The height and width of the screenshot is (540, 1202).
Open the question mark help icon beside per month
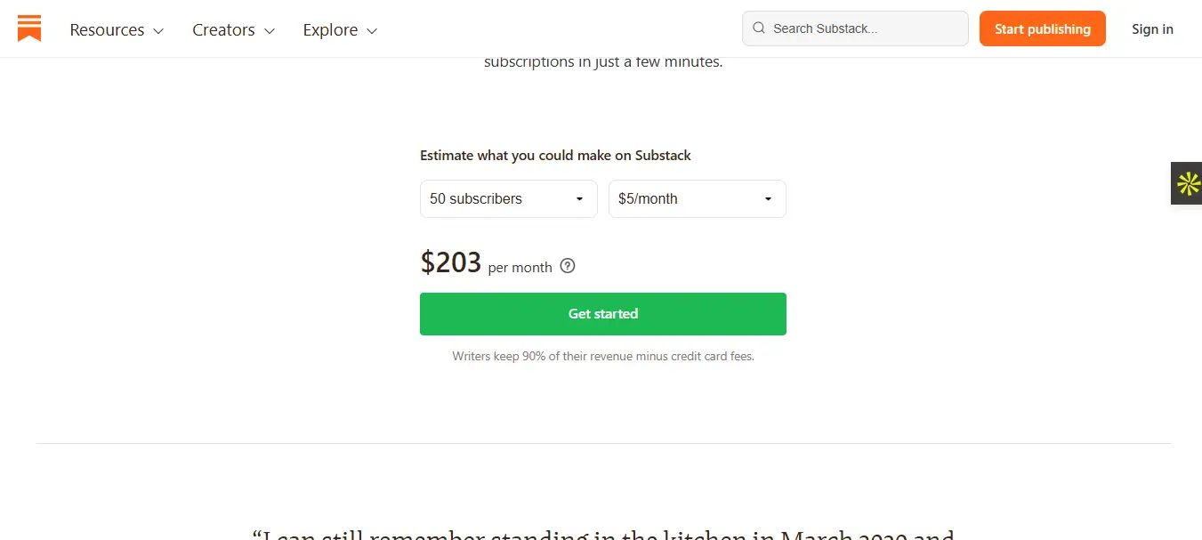(568, 265)
